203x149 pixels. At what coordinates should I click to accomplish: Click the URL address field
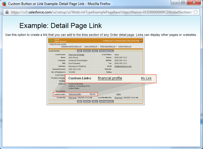tap(101, 12)
